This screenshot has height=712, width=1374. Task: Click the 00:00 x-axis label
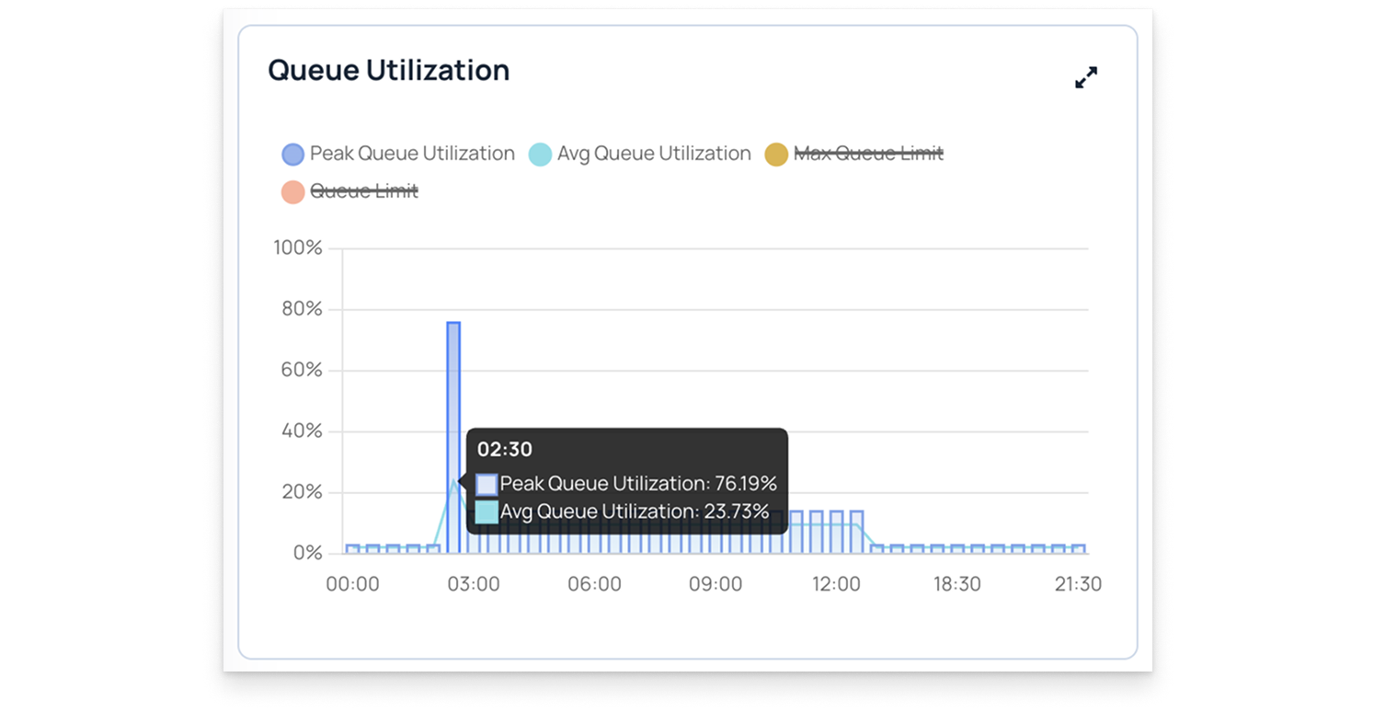point(352,584)
